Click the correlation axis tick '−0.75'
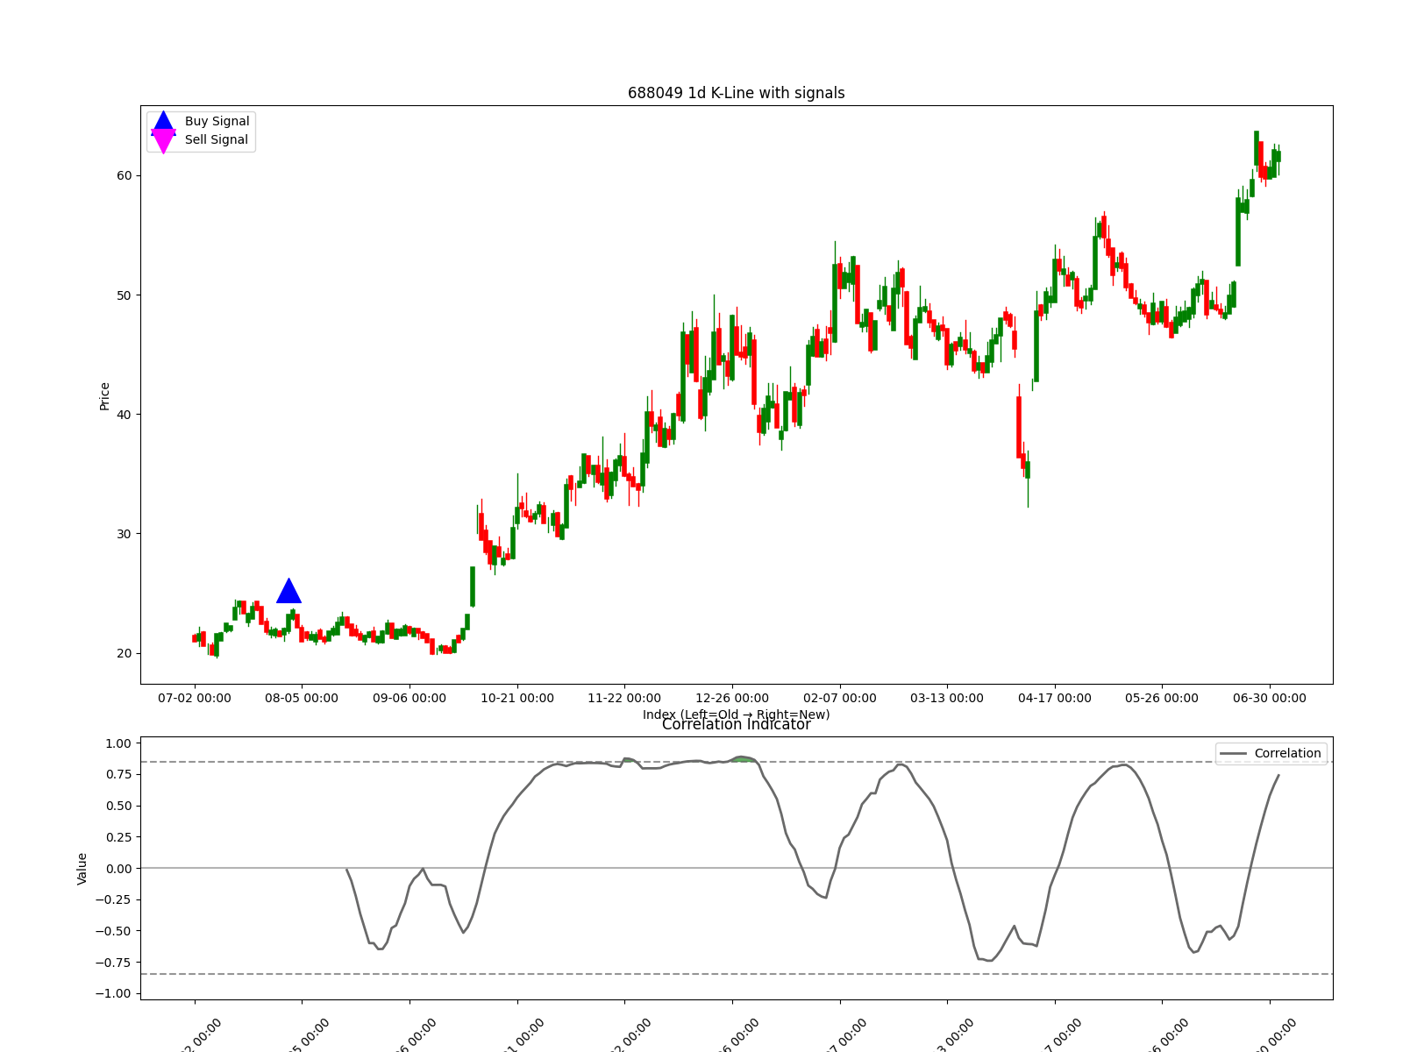This screenshot has height=1052, width=1403. 113,962
